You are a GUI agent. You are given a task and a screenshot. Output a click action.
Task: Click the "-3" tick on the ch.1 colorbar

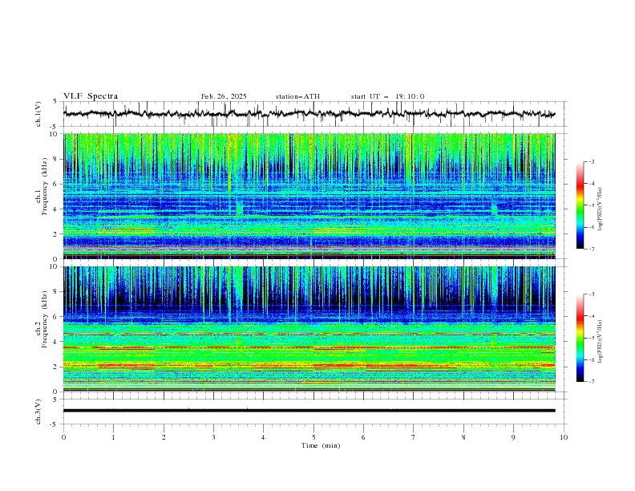(591, 161)
